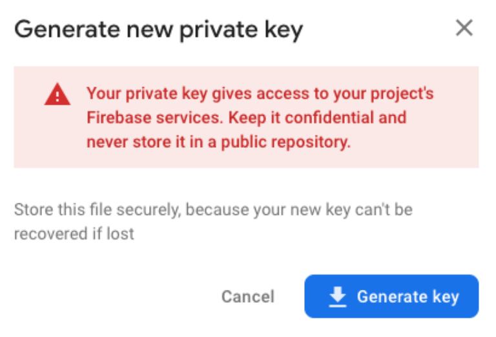Viewport: 496px width, 337px height.
Task: Click the download arrow icon on Generate key
Action: coord(338,296)
